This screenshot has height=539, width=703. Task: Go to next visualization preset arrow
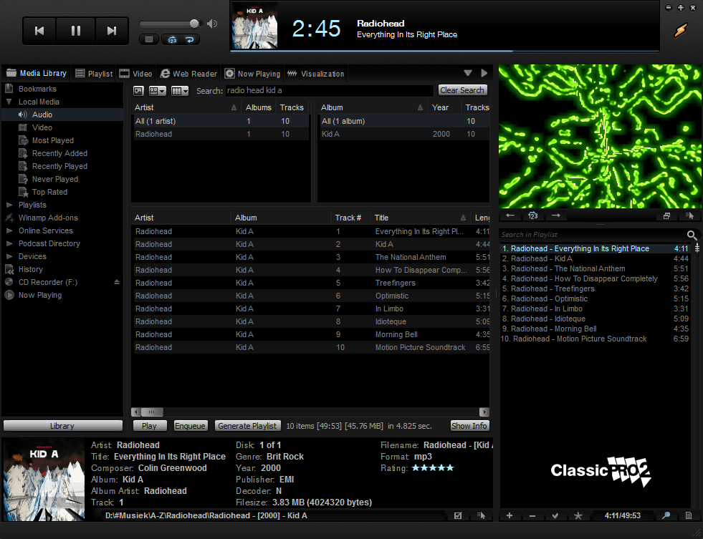(556, 215)
